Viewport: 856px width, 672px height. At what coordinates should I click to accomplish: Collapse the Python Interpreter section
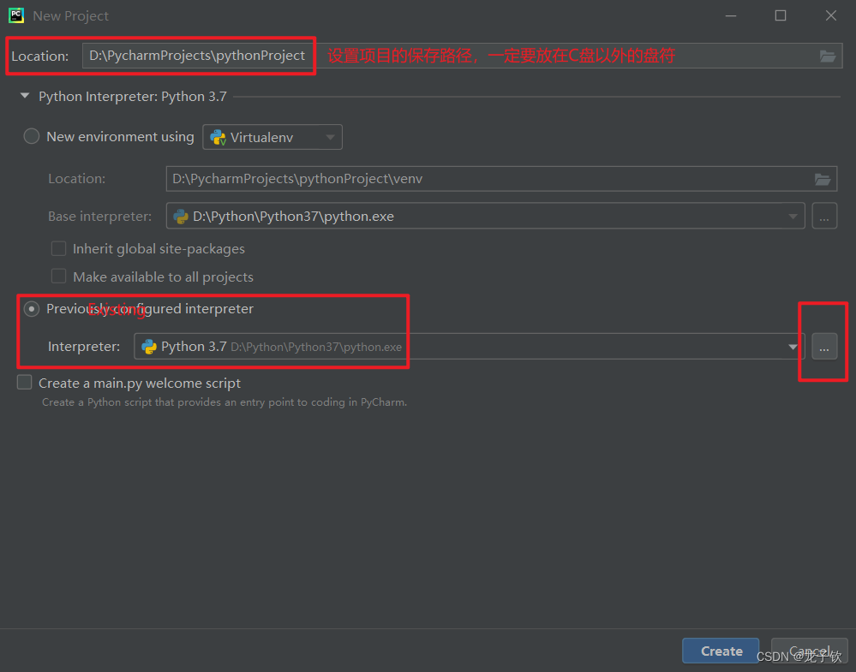25,96
